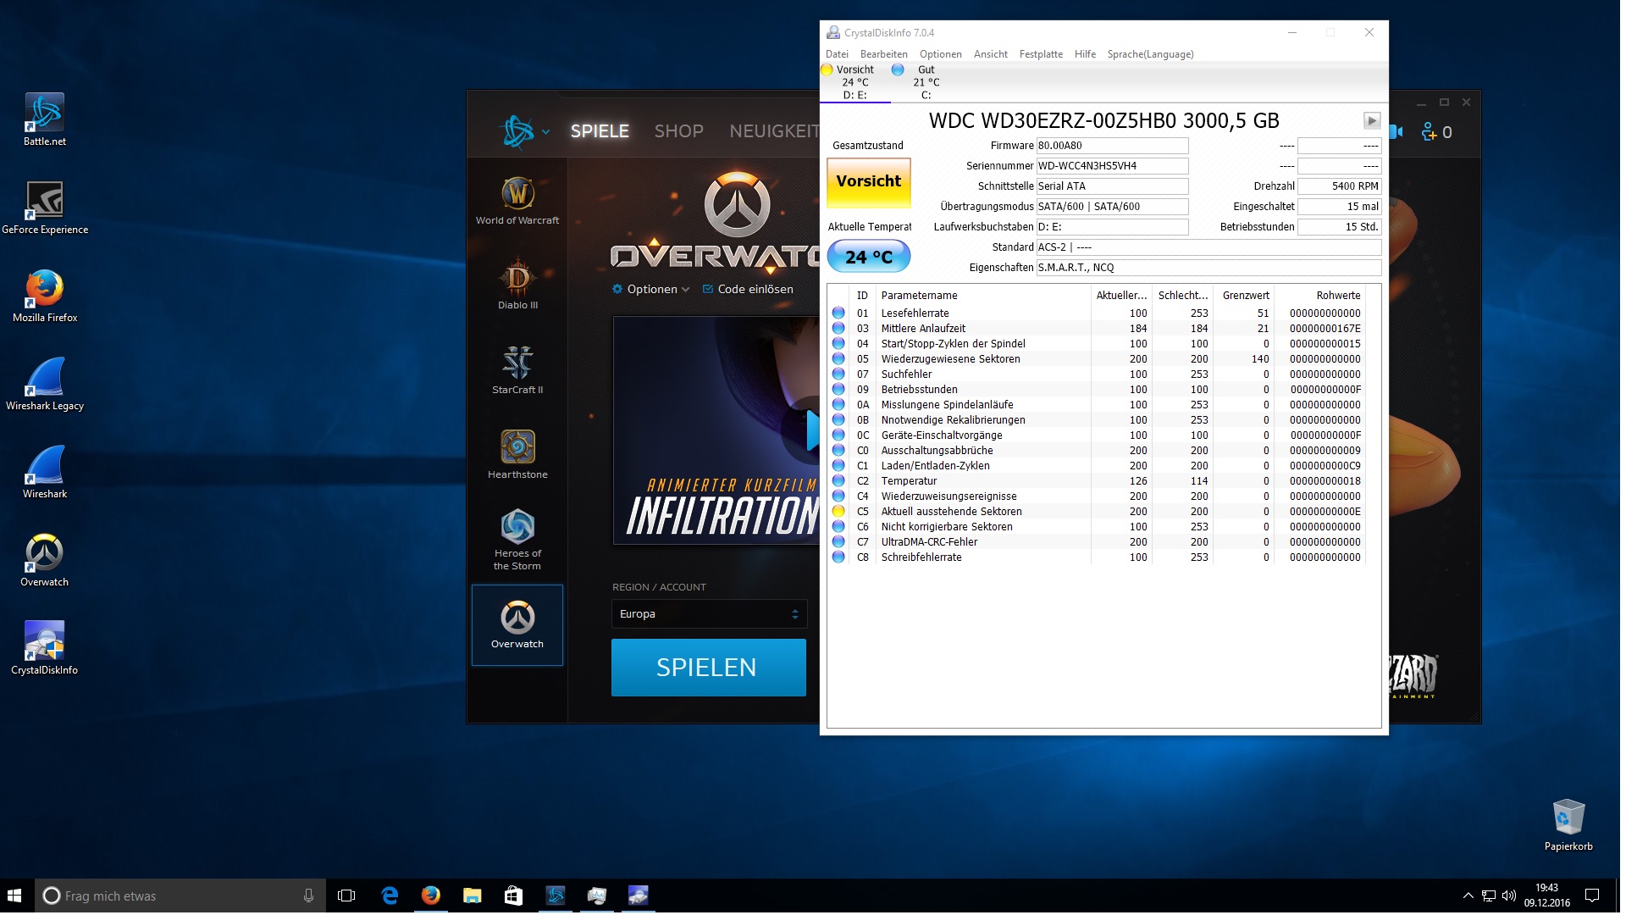Open the Wireshark desktop shortcut

coord(45,472)
